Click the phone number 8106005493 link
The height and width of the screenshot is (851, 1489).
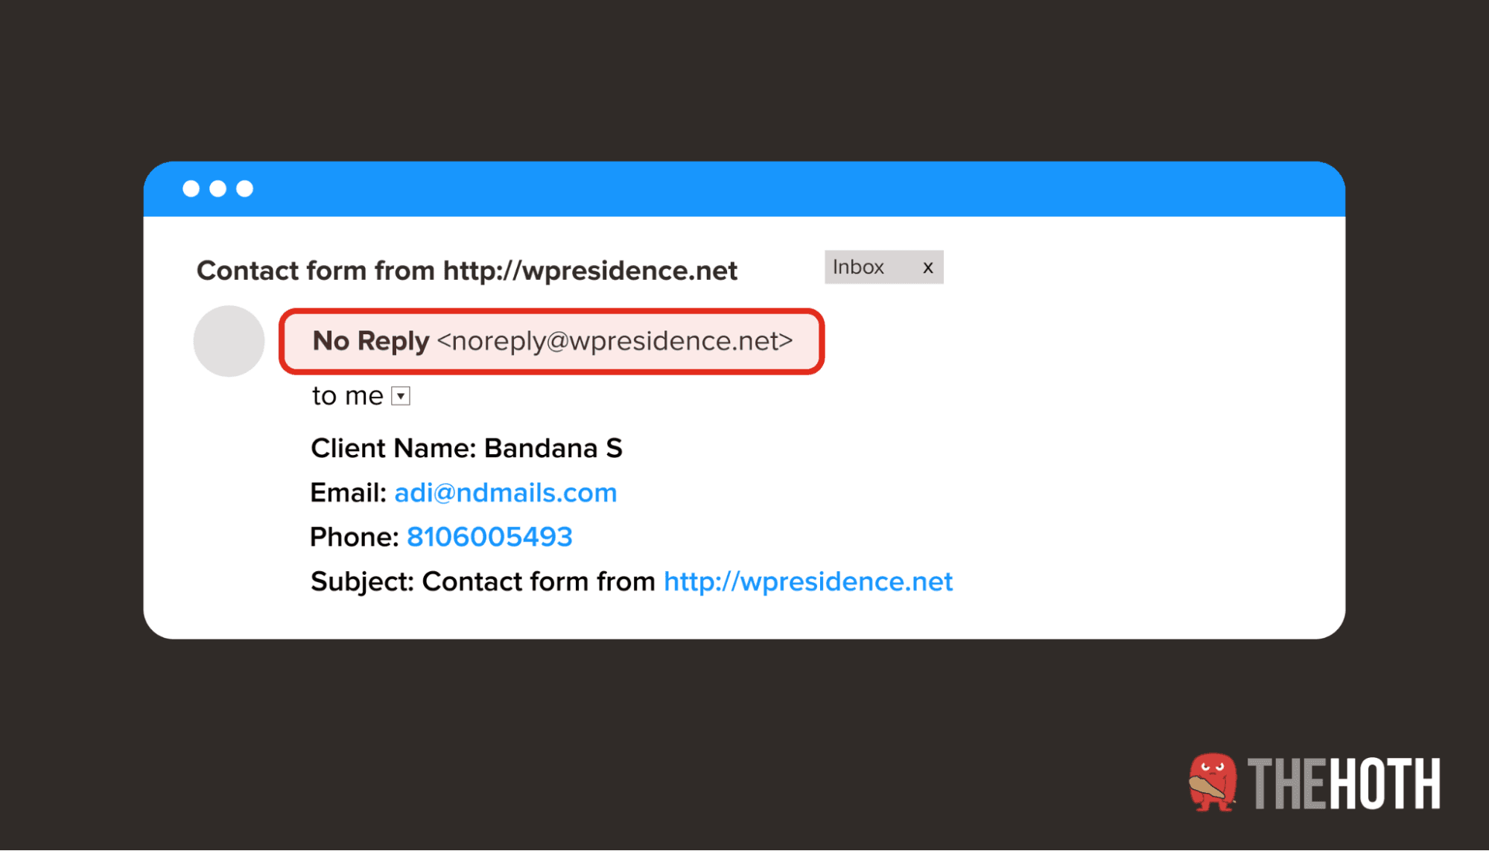pyautogui.click(x=489, y=537)
